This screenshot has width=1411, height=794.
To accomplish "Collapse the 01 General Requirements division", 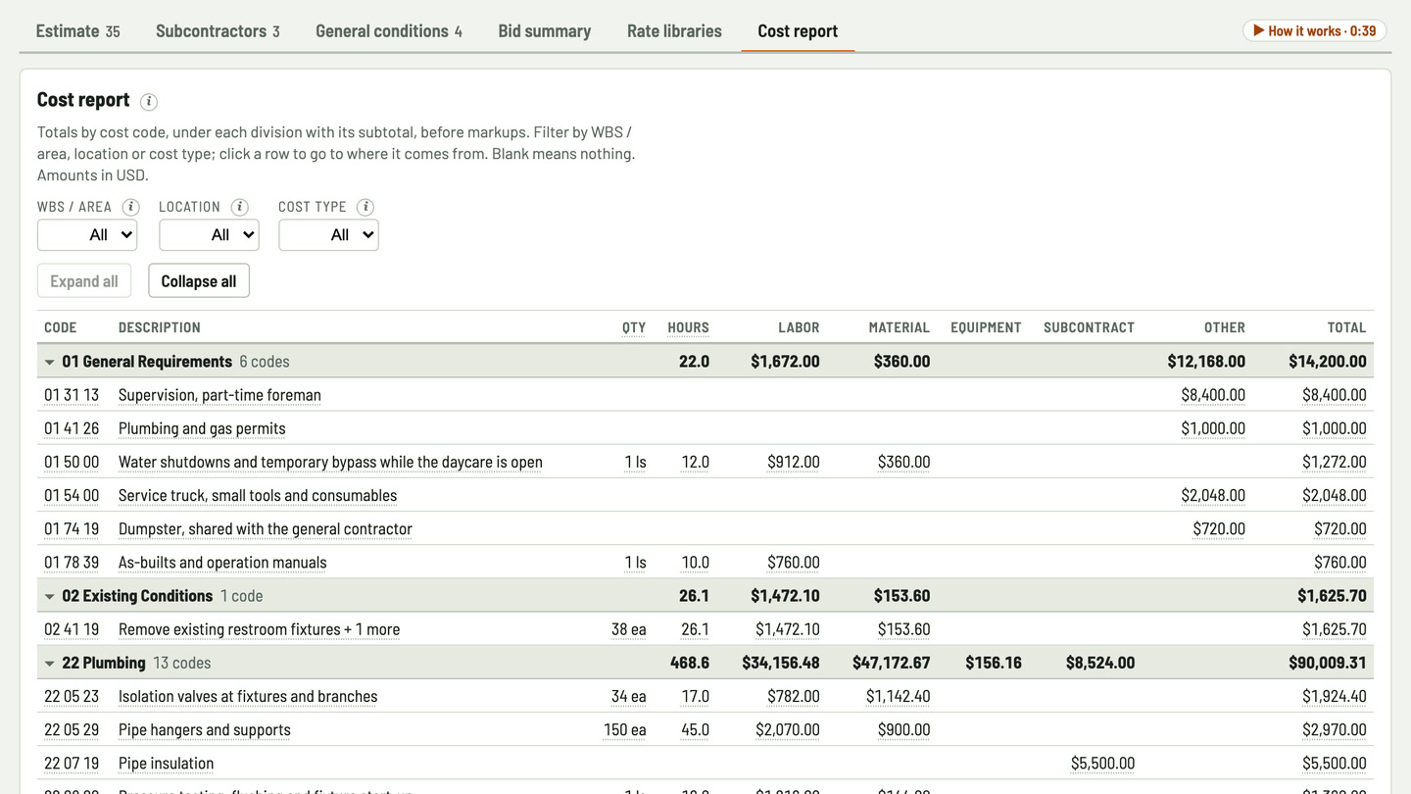I will [49, 362].
